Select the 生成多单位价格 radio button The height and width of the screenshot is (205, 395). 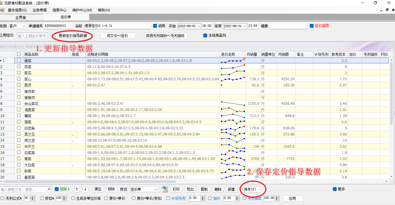pos(73,198)
